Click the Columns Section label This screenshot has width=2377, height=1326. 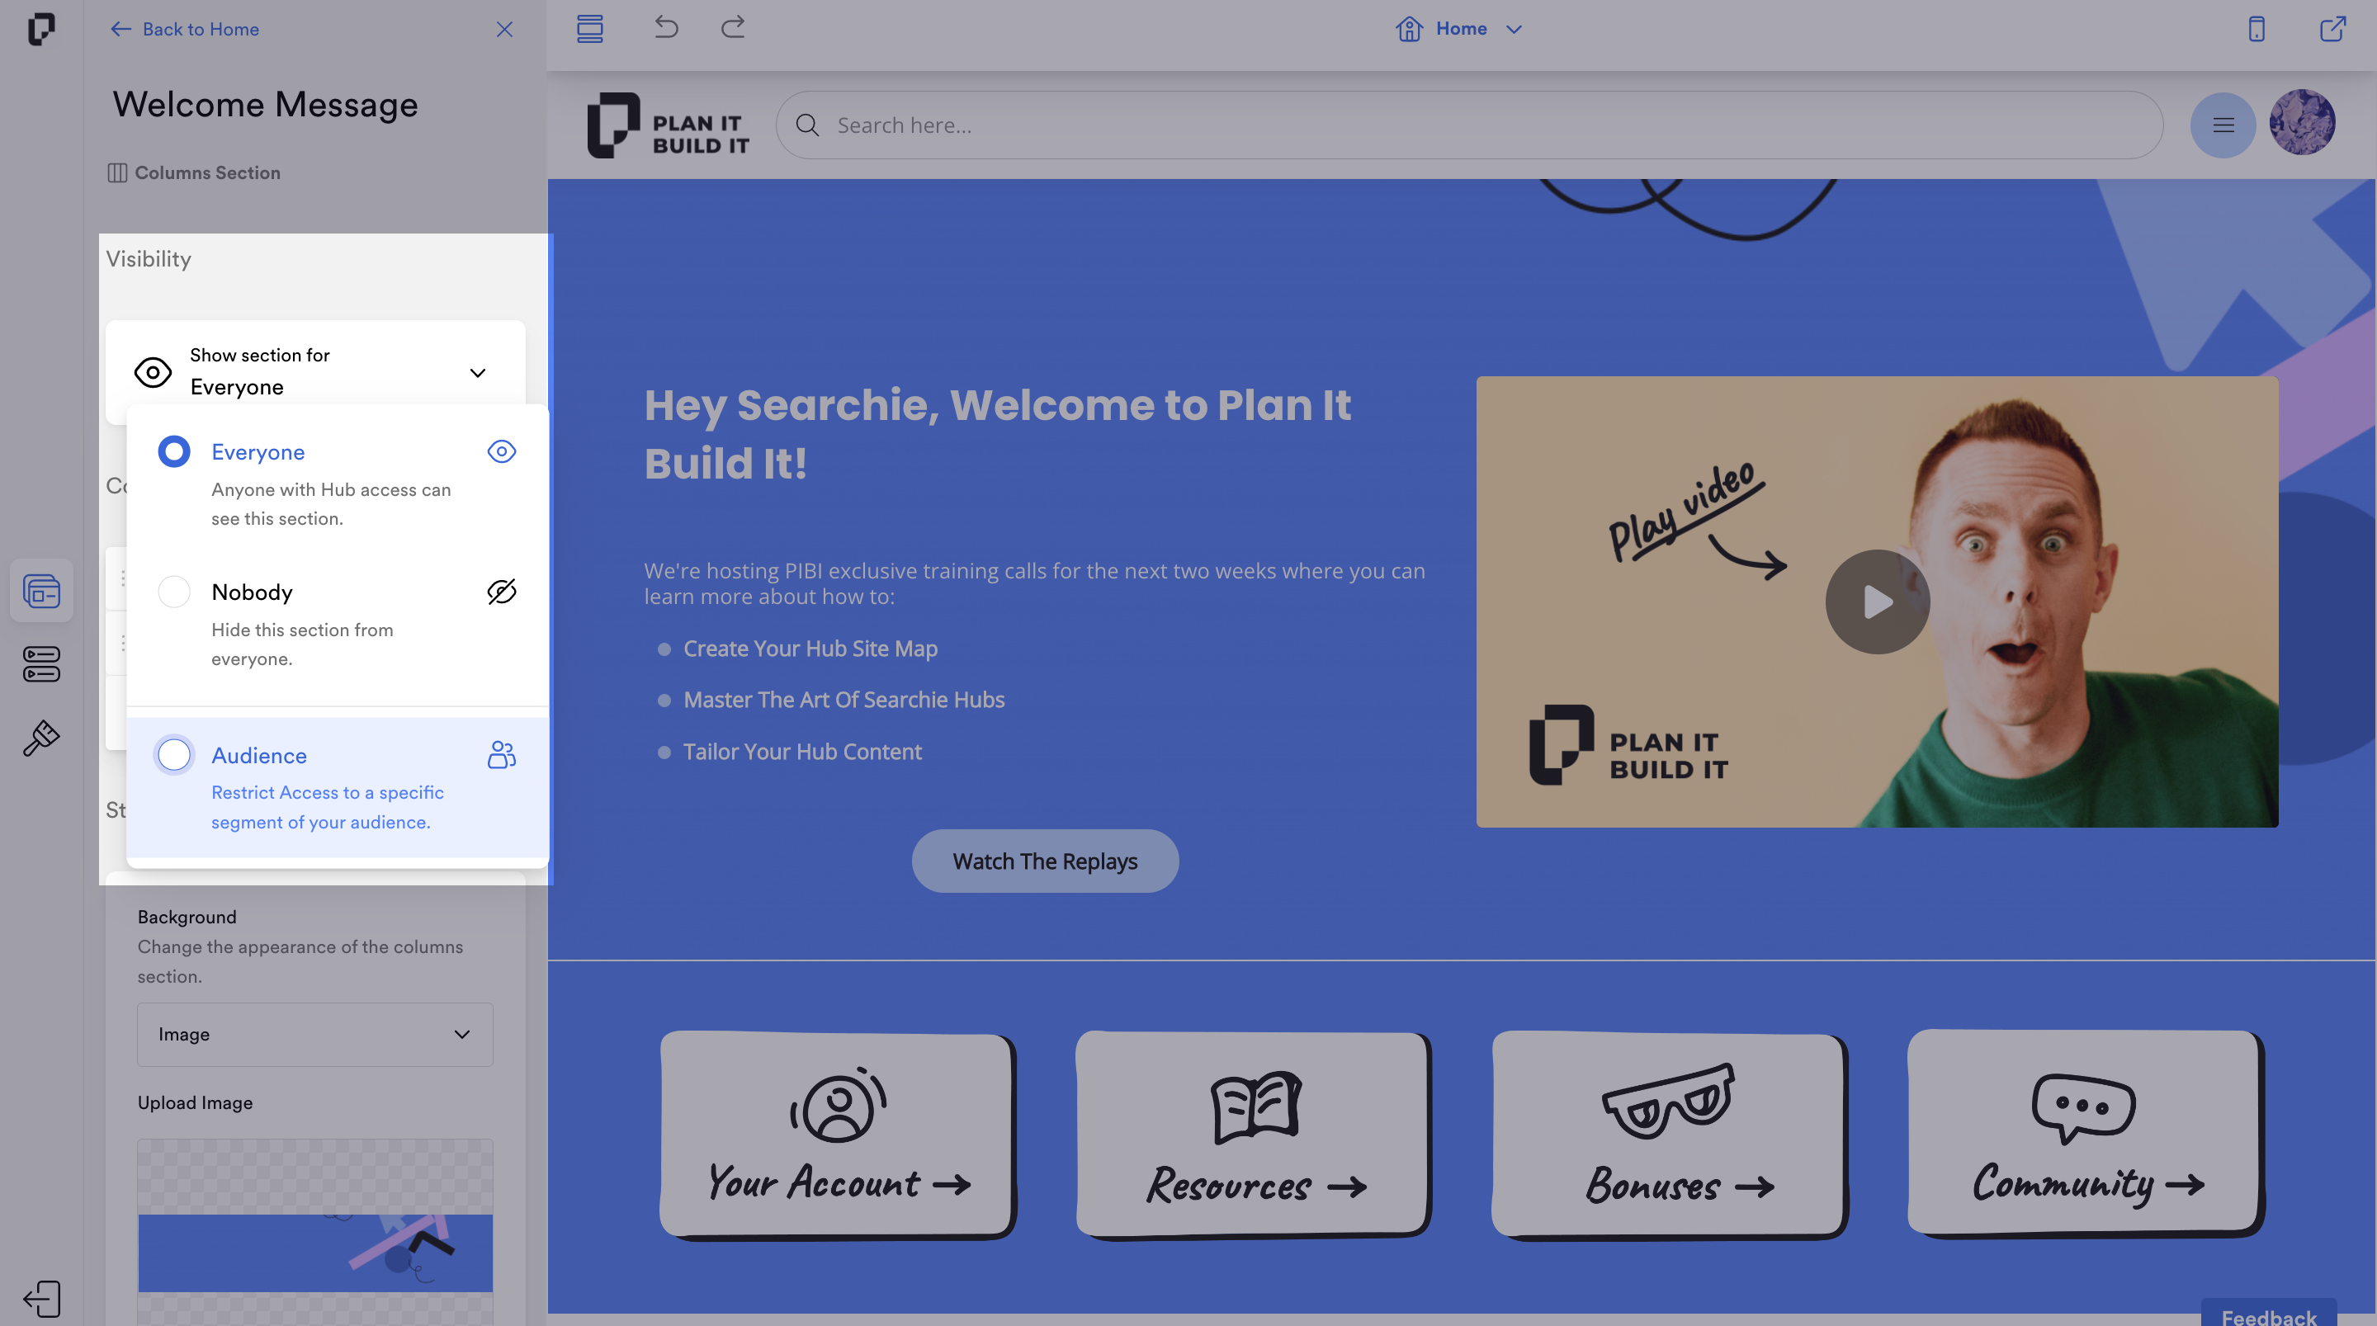tap(208, 172)
